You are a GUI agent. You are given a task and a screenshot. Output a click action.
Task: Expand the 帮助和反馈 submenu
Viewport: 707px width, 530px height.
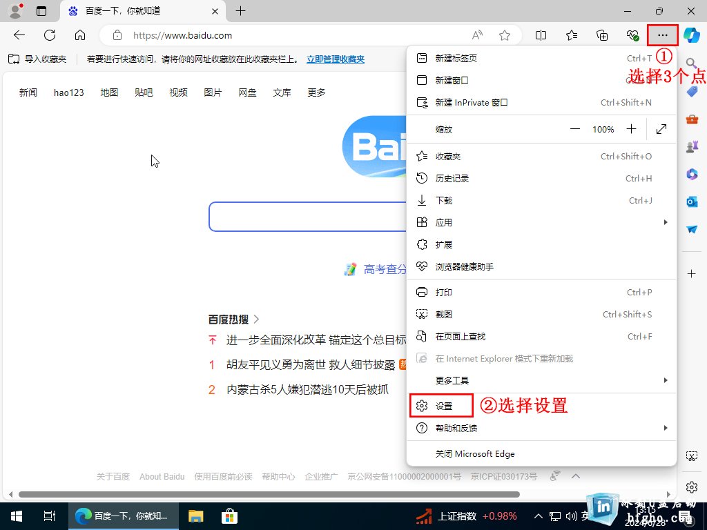click(541, 428)
